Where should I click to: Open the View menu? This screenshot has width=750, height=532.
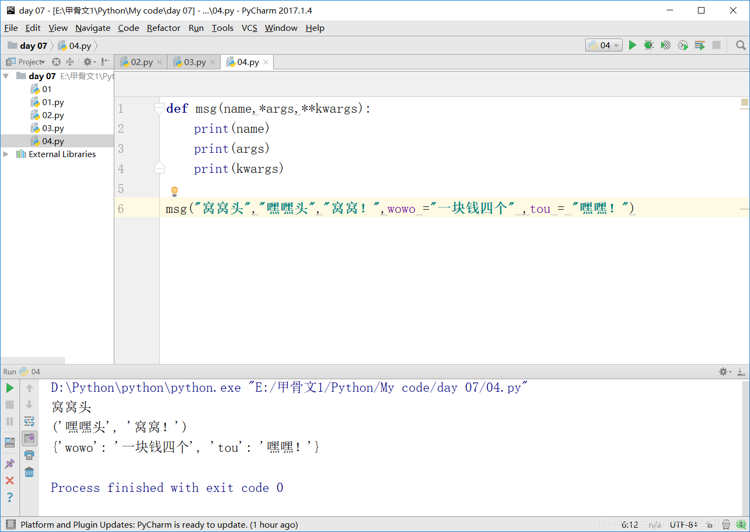(x=58, y=28)
